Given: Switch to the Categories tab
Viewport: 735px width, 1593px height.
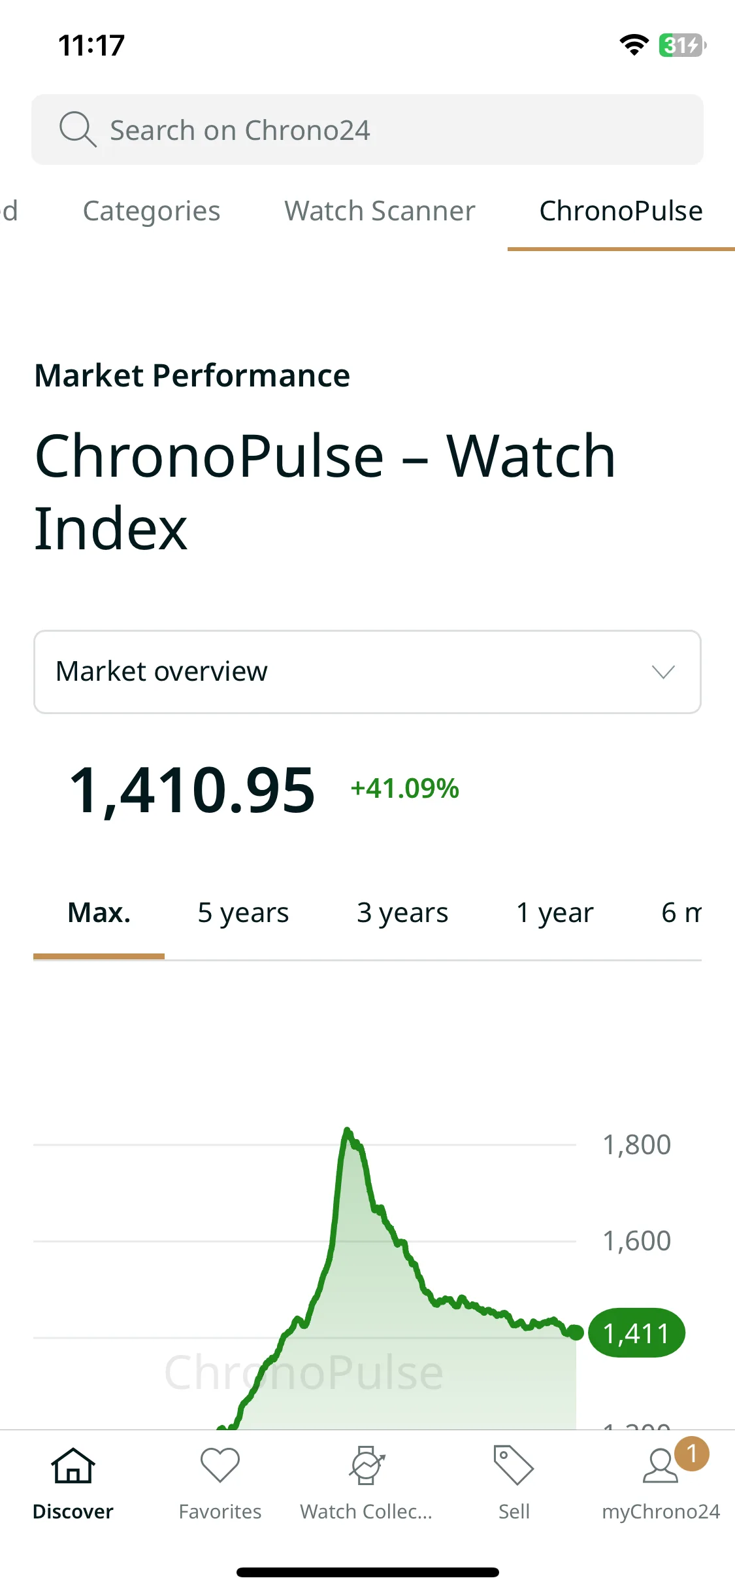Looking at the screenshot, I should [152, 211].
